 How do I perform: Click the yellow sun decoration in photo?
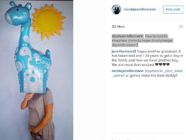[x=48, y=22]
